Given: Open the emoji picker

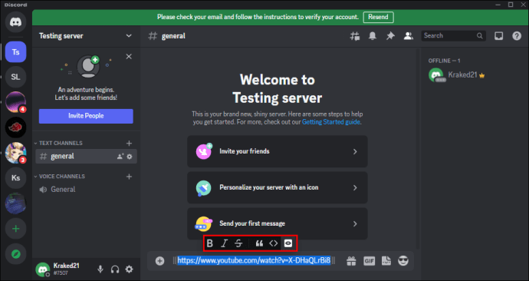Looking at the screenshot, I should coord(403,261).
